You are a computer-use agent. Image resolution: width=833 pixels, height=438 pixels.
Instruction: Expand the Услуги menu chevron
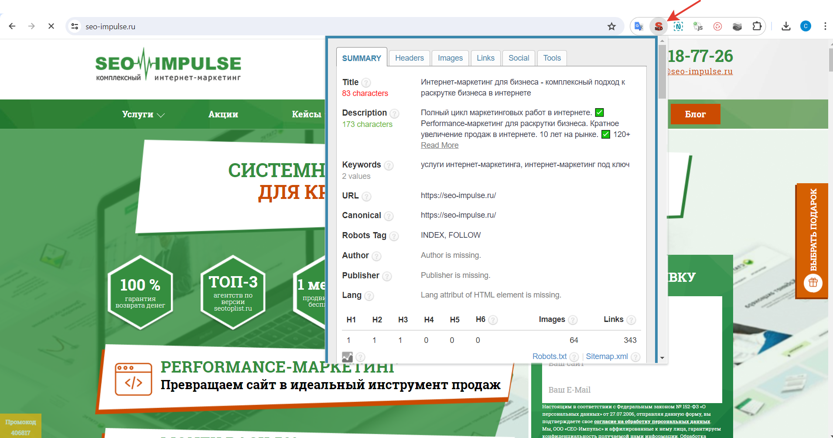[x=160, y=115]
